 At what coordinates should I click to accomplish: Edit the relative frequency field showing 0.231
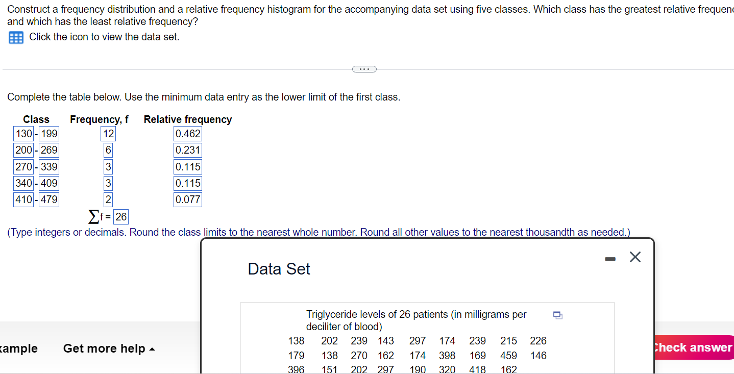[188, 150]
